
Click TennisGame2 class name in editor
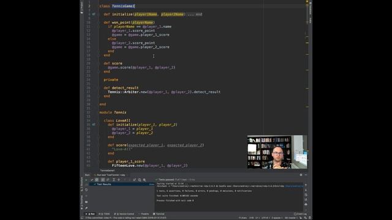[123, 6]
